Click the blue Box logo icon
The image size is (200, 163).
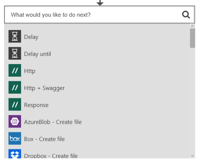click(x=15, y=138)
